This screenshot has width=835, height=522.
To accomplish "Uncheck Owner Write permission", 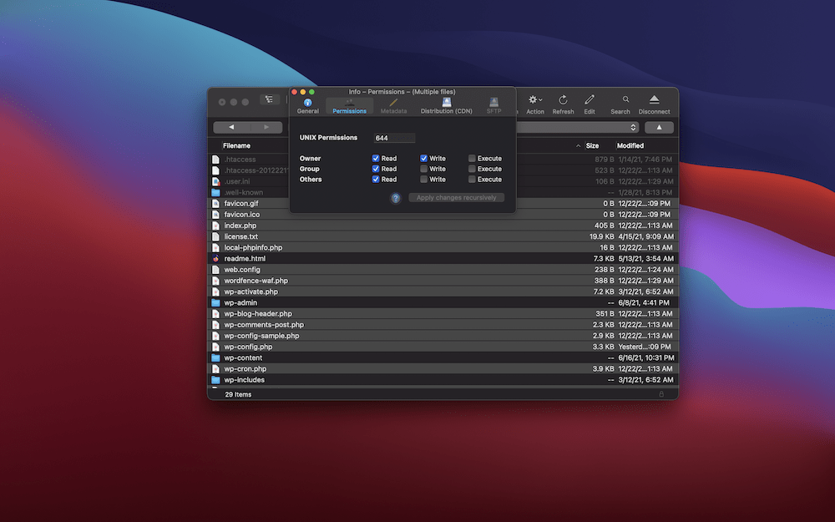I will 423,158.
